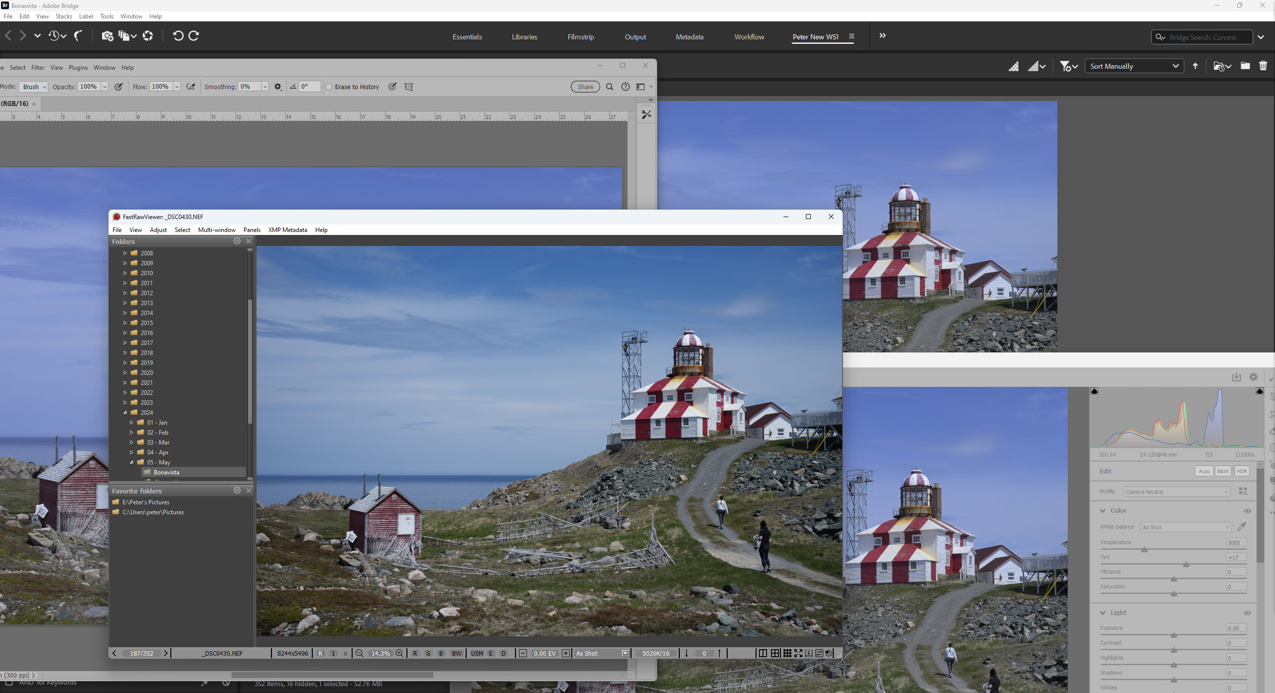Enable the Erase to History checkbox

coord(329,87)
